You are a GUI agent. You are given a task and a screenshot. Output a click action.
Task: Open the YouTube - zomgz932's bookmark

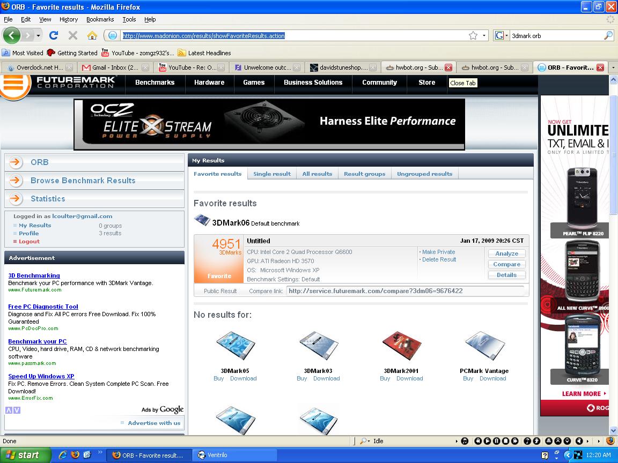pos(137,53)
